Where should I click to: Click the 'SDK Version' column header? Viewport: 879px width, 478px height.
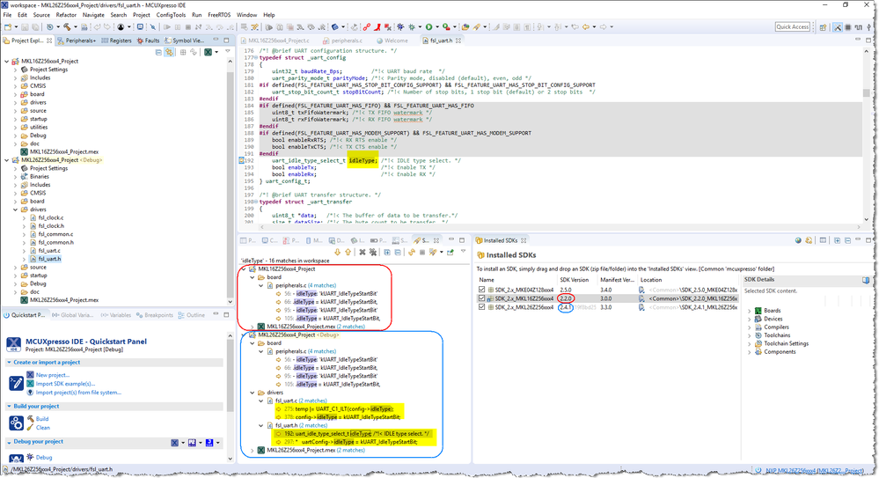574,279
